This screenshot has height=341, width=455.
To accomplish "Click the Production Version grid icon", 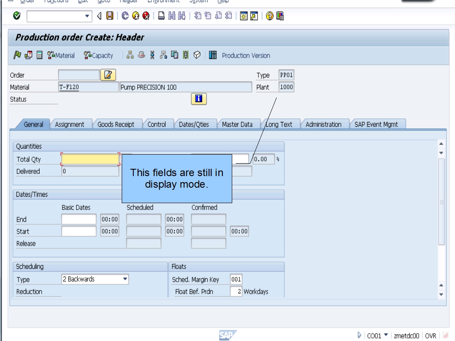I will click(213, 55).
